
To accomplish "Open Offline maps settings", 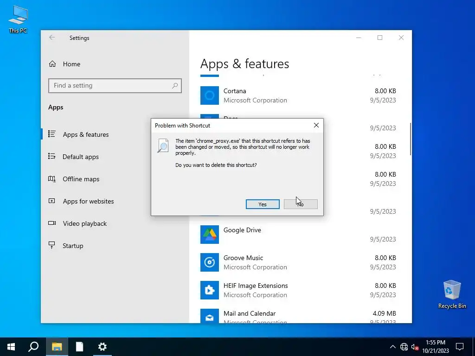I will coord(81,179).
